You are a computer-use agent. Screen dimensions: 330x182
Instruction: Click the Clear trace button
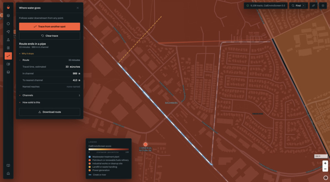50,36
